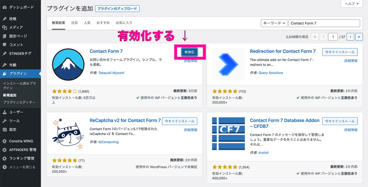Expand the ヘルプ help panel

point(351,4)
